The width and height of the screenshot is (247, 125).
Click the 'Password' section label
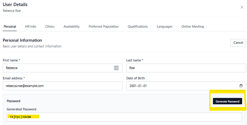[13, 101]
